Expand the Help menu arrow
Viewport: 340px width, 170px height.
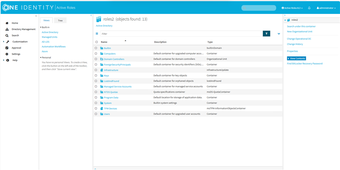click(4, 60)
